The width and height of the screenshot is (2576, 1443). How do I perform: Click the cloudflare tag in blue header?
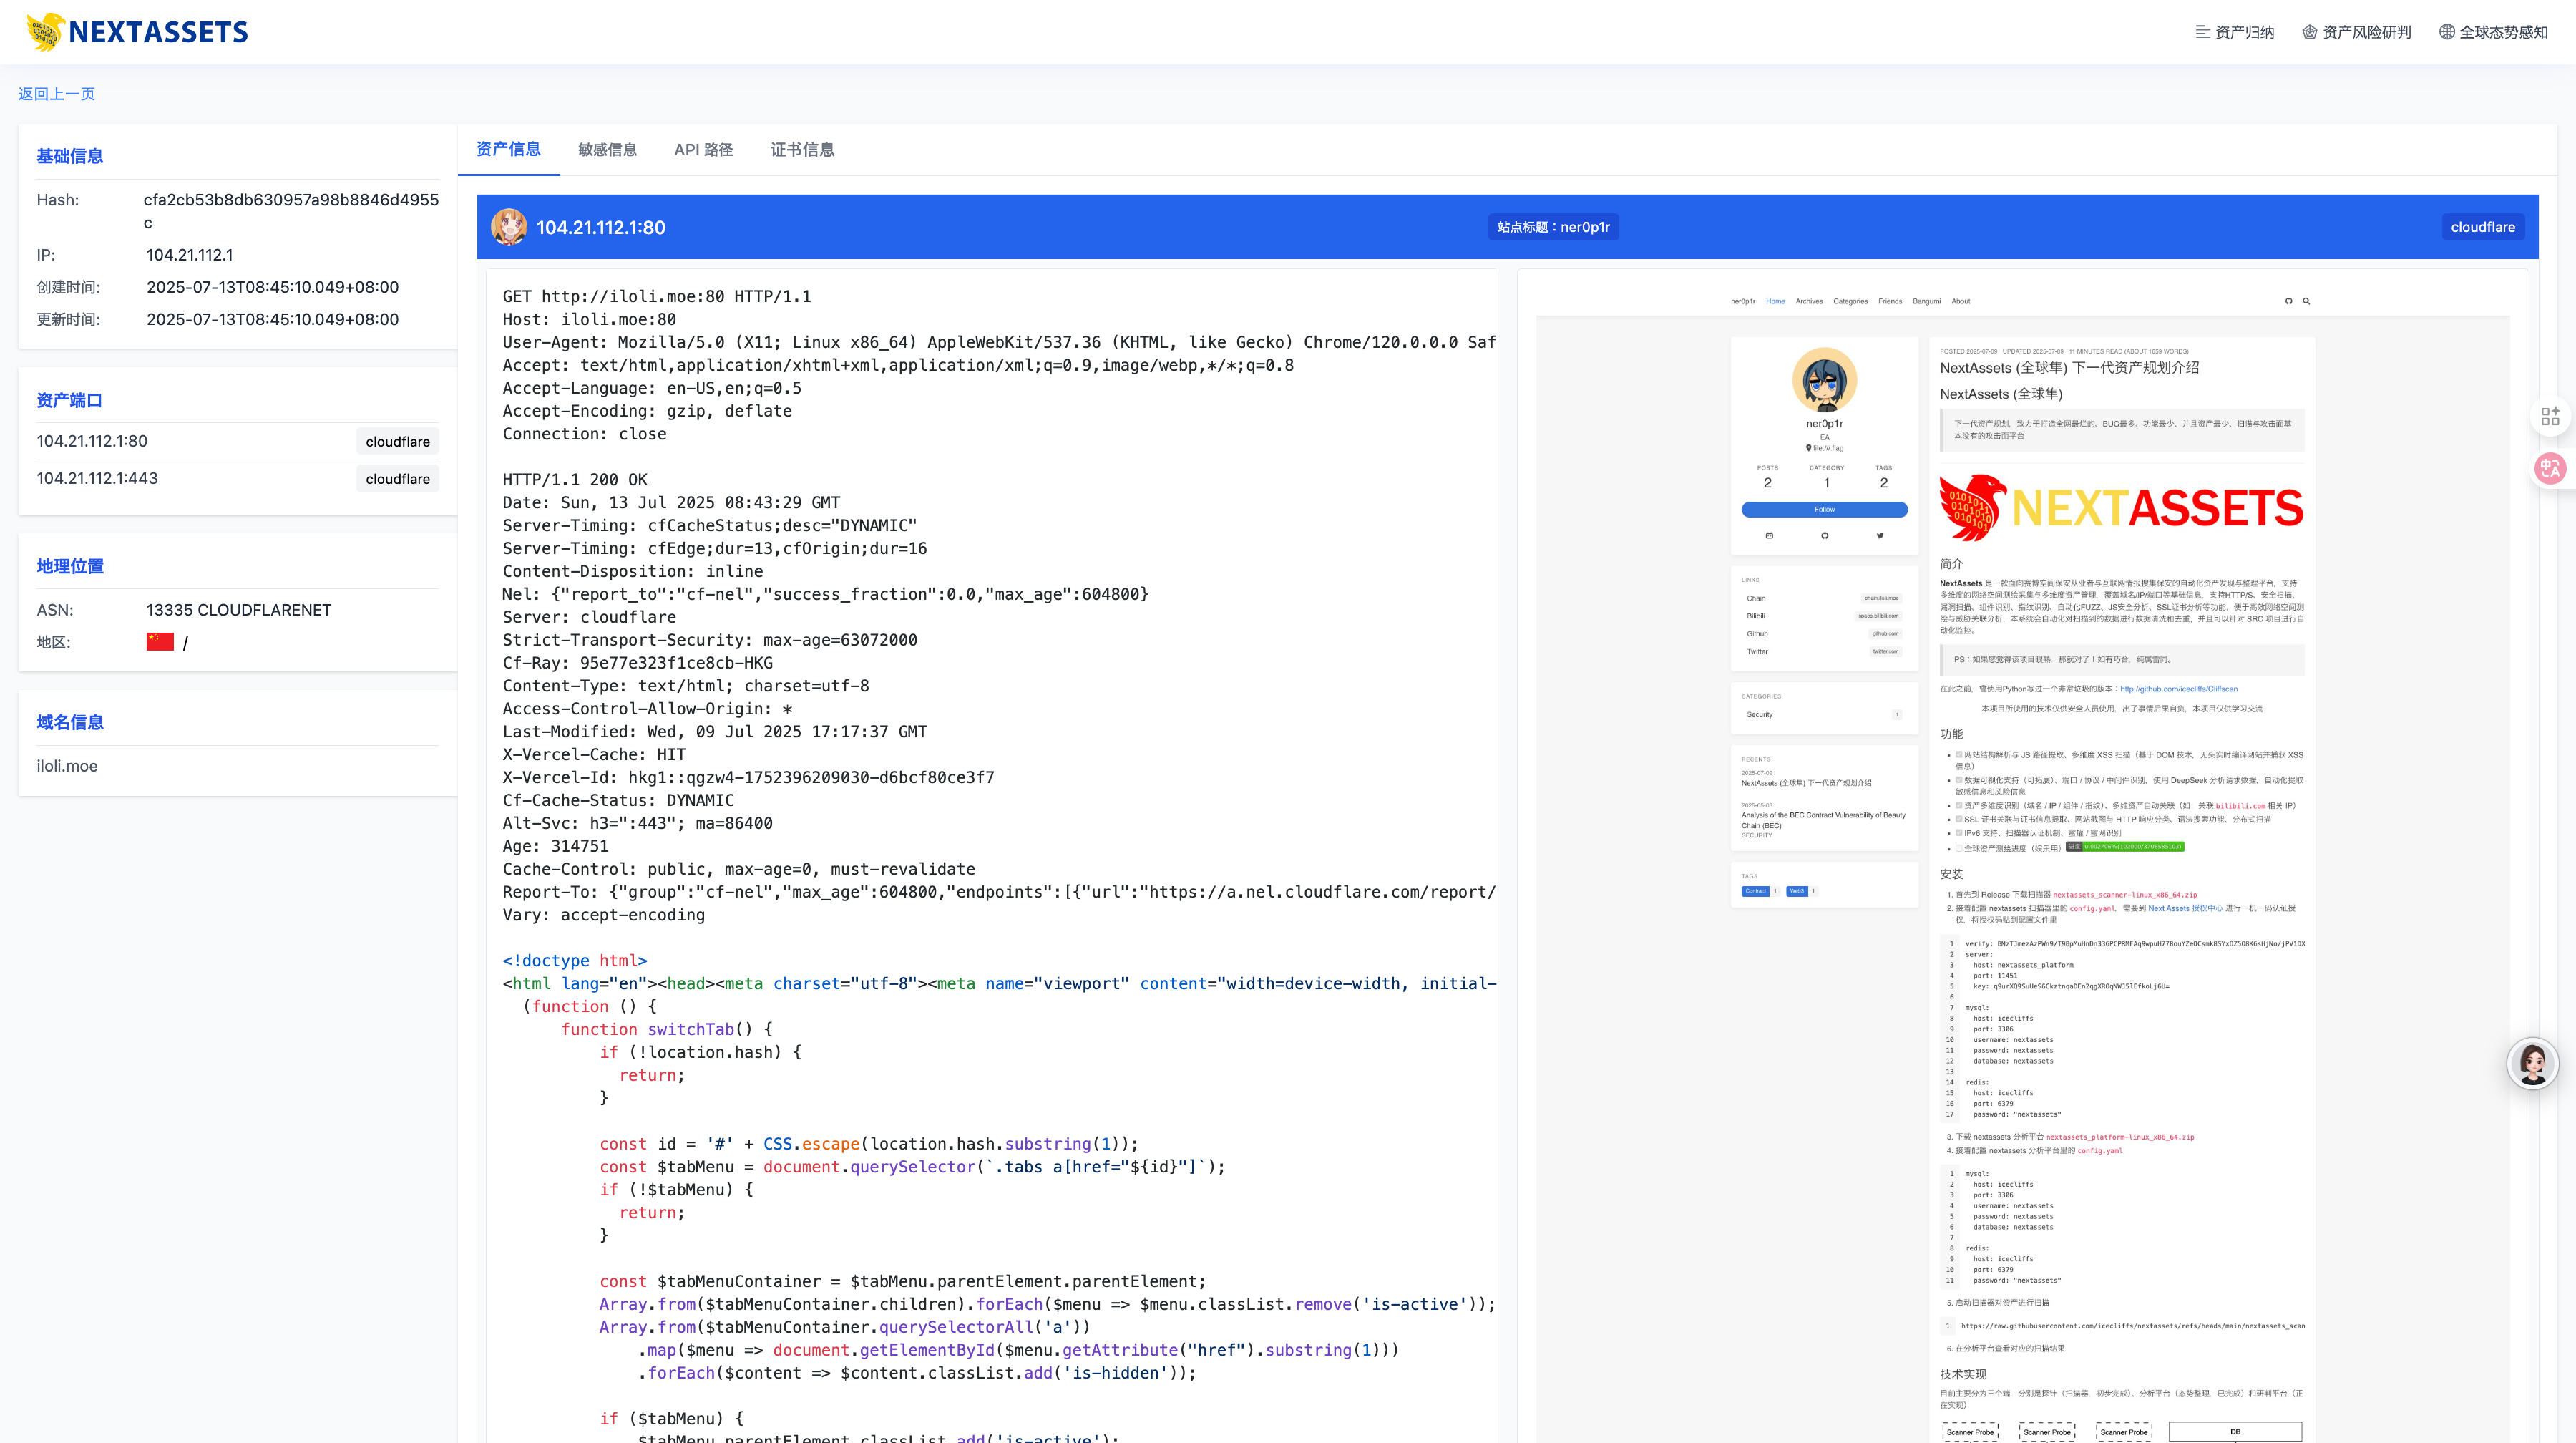point(2482,227)
